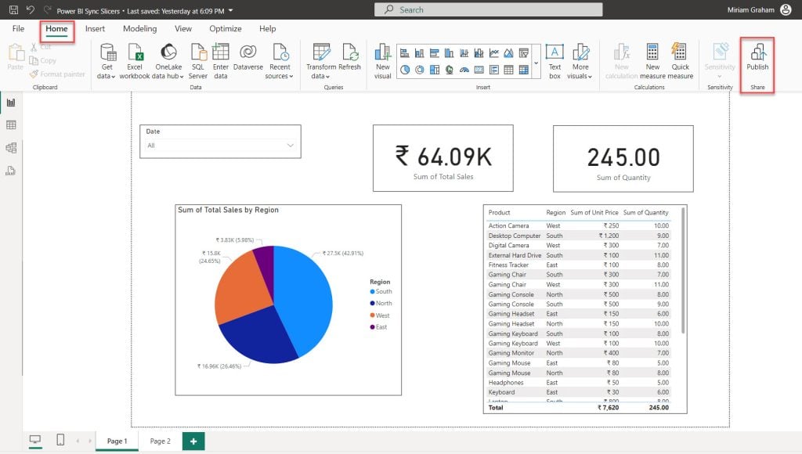This screenshot has height=454, width=802.
Task: Insert a multi-row card visual
Action: point(494,70)
